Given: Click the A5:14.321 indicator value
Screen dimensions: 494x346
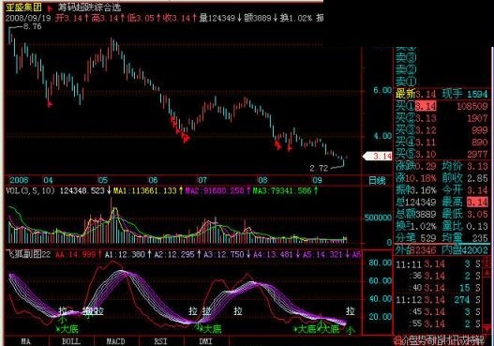Looking at the screenshot, I should pos(324,254).
